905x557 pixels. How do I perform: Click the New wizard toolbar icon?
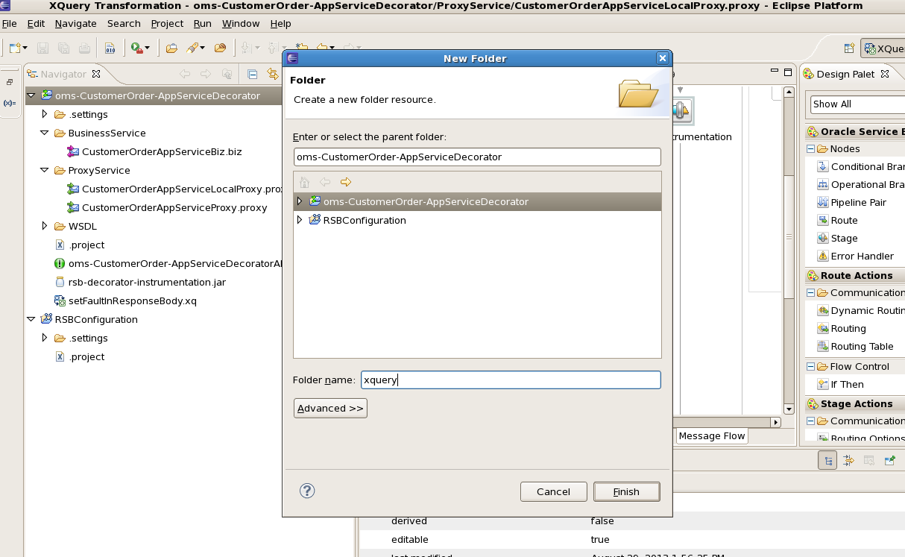tap(14, 48)
